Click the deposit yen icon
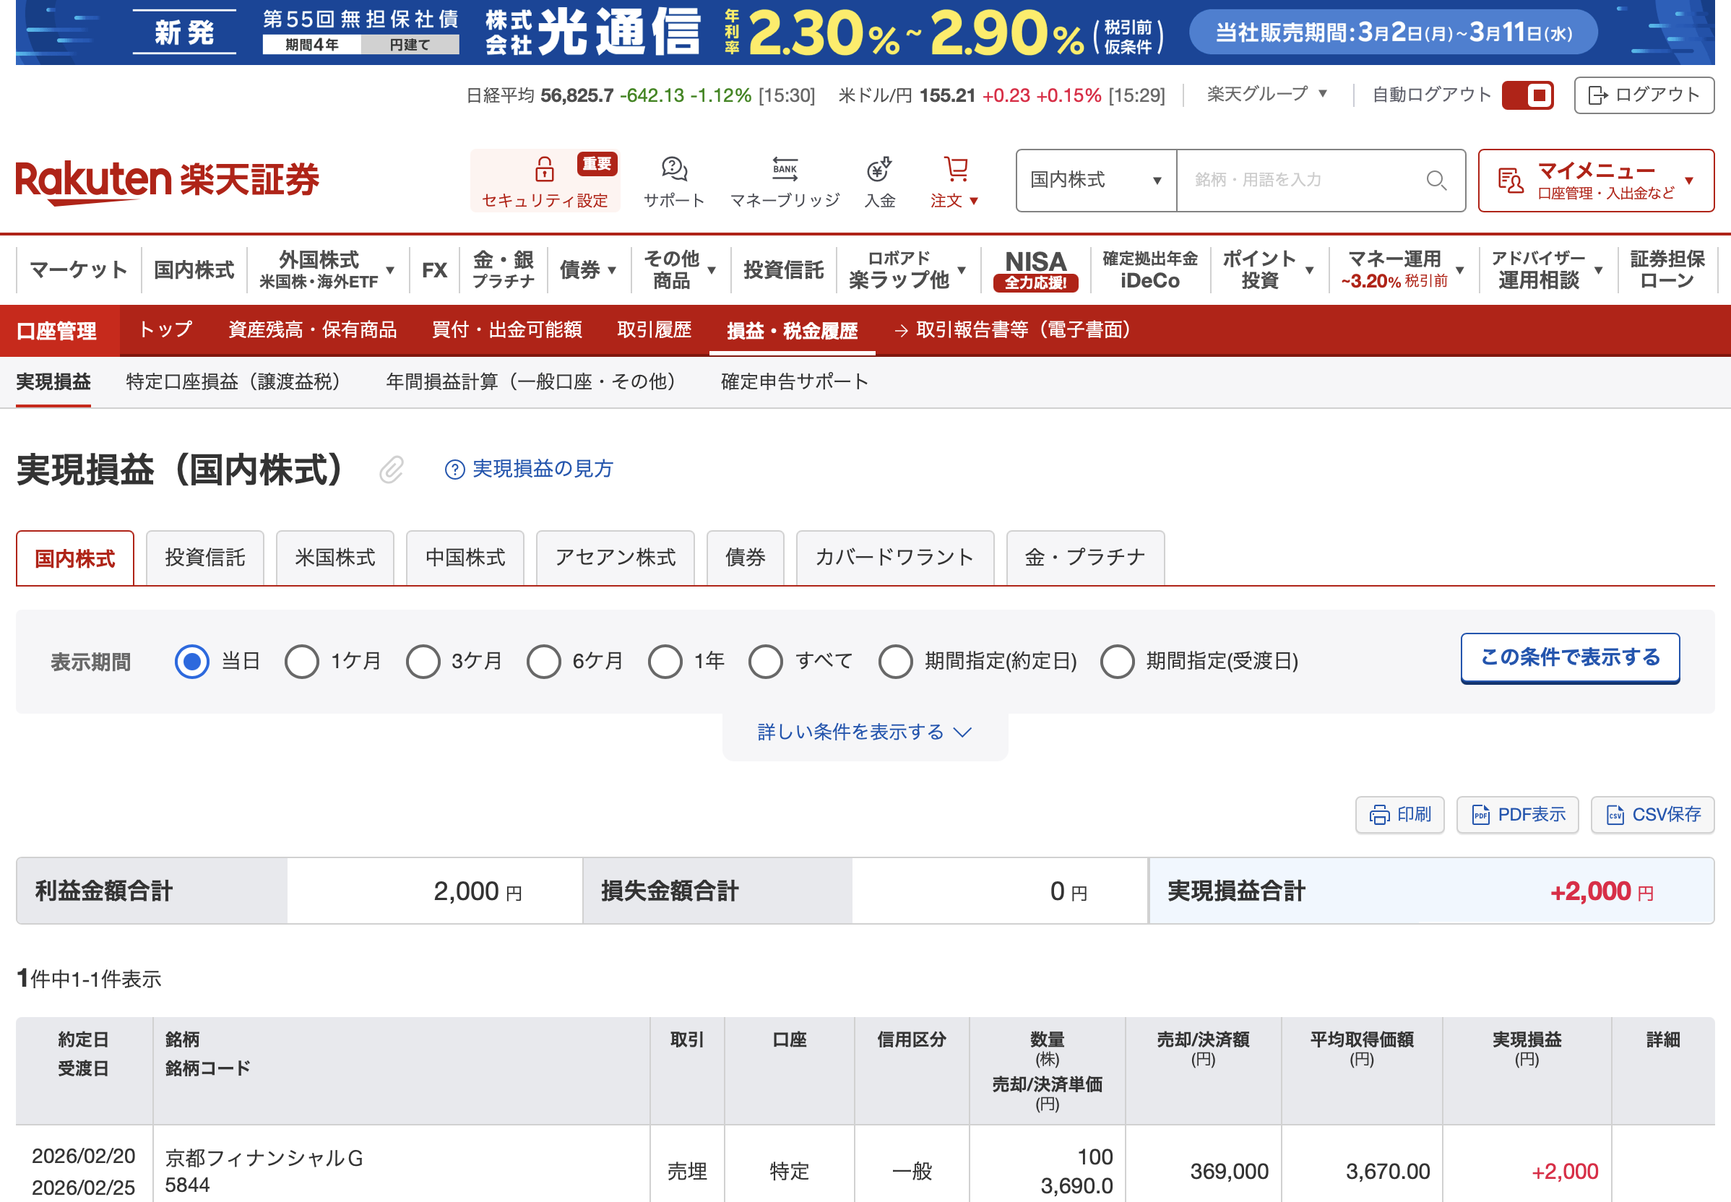Screen dimensions: 1731x1202 click(x=879, y=170)
